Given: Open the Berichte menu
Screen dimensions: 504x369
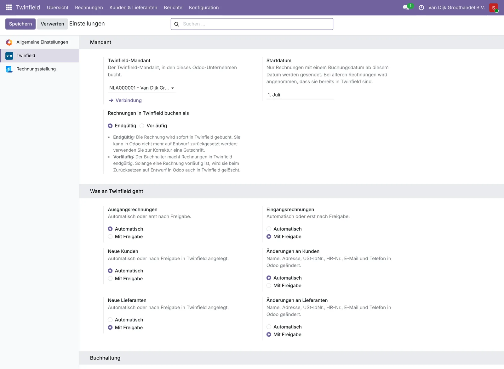Looking at the screenshot, I should click(173, 8).
